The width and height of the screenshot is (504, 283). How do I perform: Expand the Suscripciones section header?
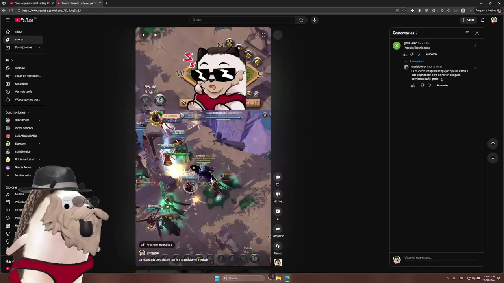pos(17,112)
